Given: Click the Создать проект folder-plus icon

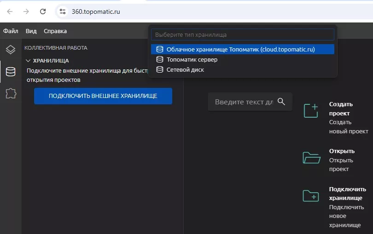Looking at the screenshot, I should pyautogui.click(x=311, y=111).
